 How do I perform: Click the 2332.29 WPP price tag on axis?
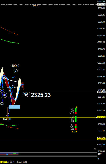[x=101, y=4]
